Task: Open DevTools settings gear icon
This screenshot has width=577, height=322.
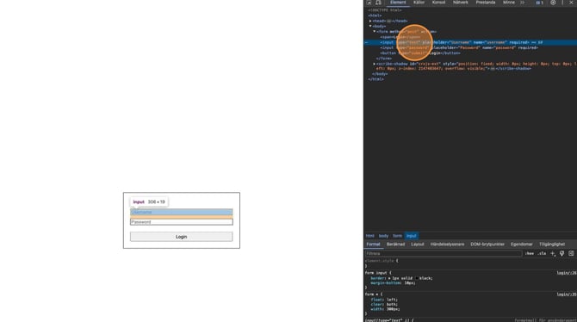Action: [x=553, y=3]
